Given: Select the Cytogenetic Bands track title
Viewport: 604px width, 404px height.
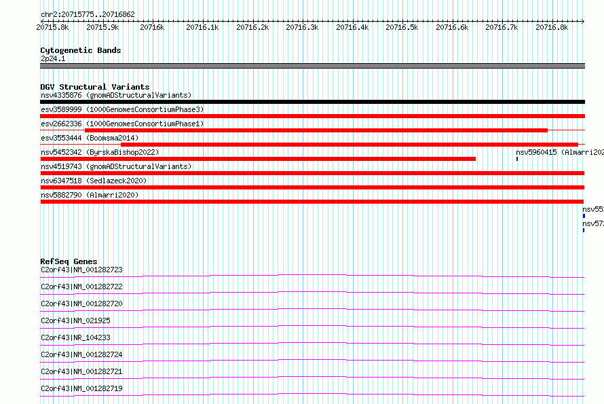Looking at the screenshot, I should coord(81,50).
